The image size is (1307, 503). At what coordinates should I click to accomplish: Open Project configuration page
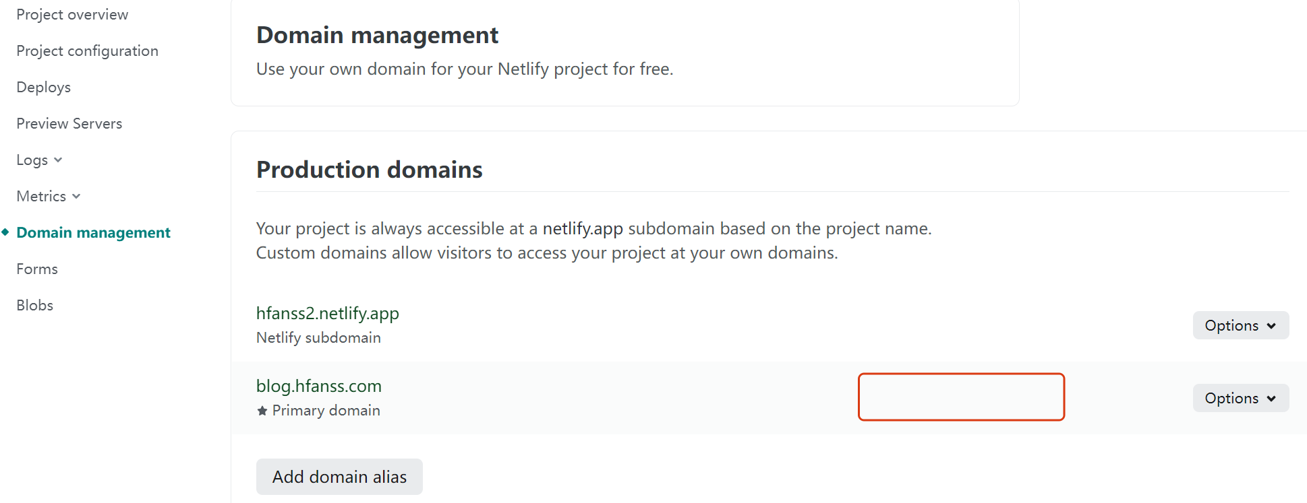(x=87, y=51)
